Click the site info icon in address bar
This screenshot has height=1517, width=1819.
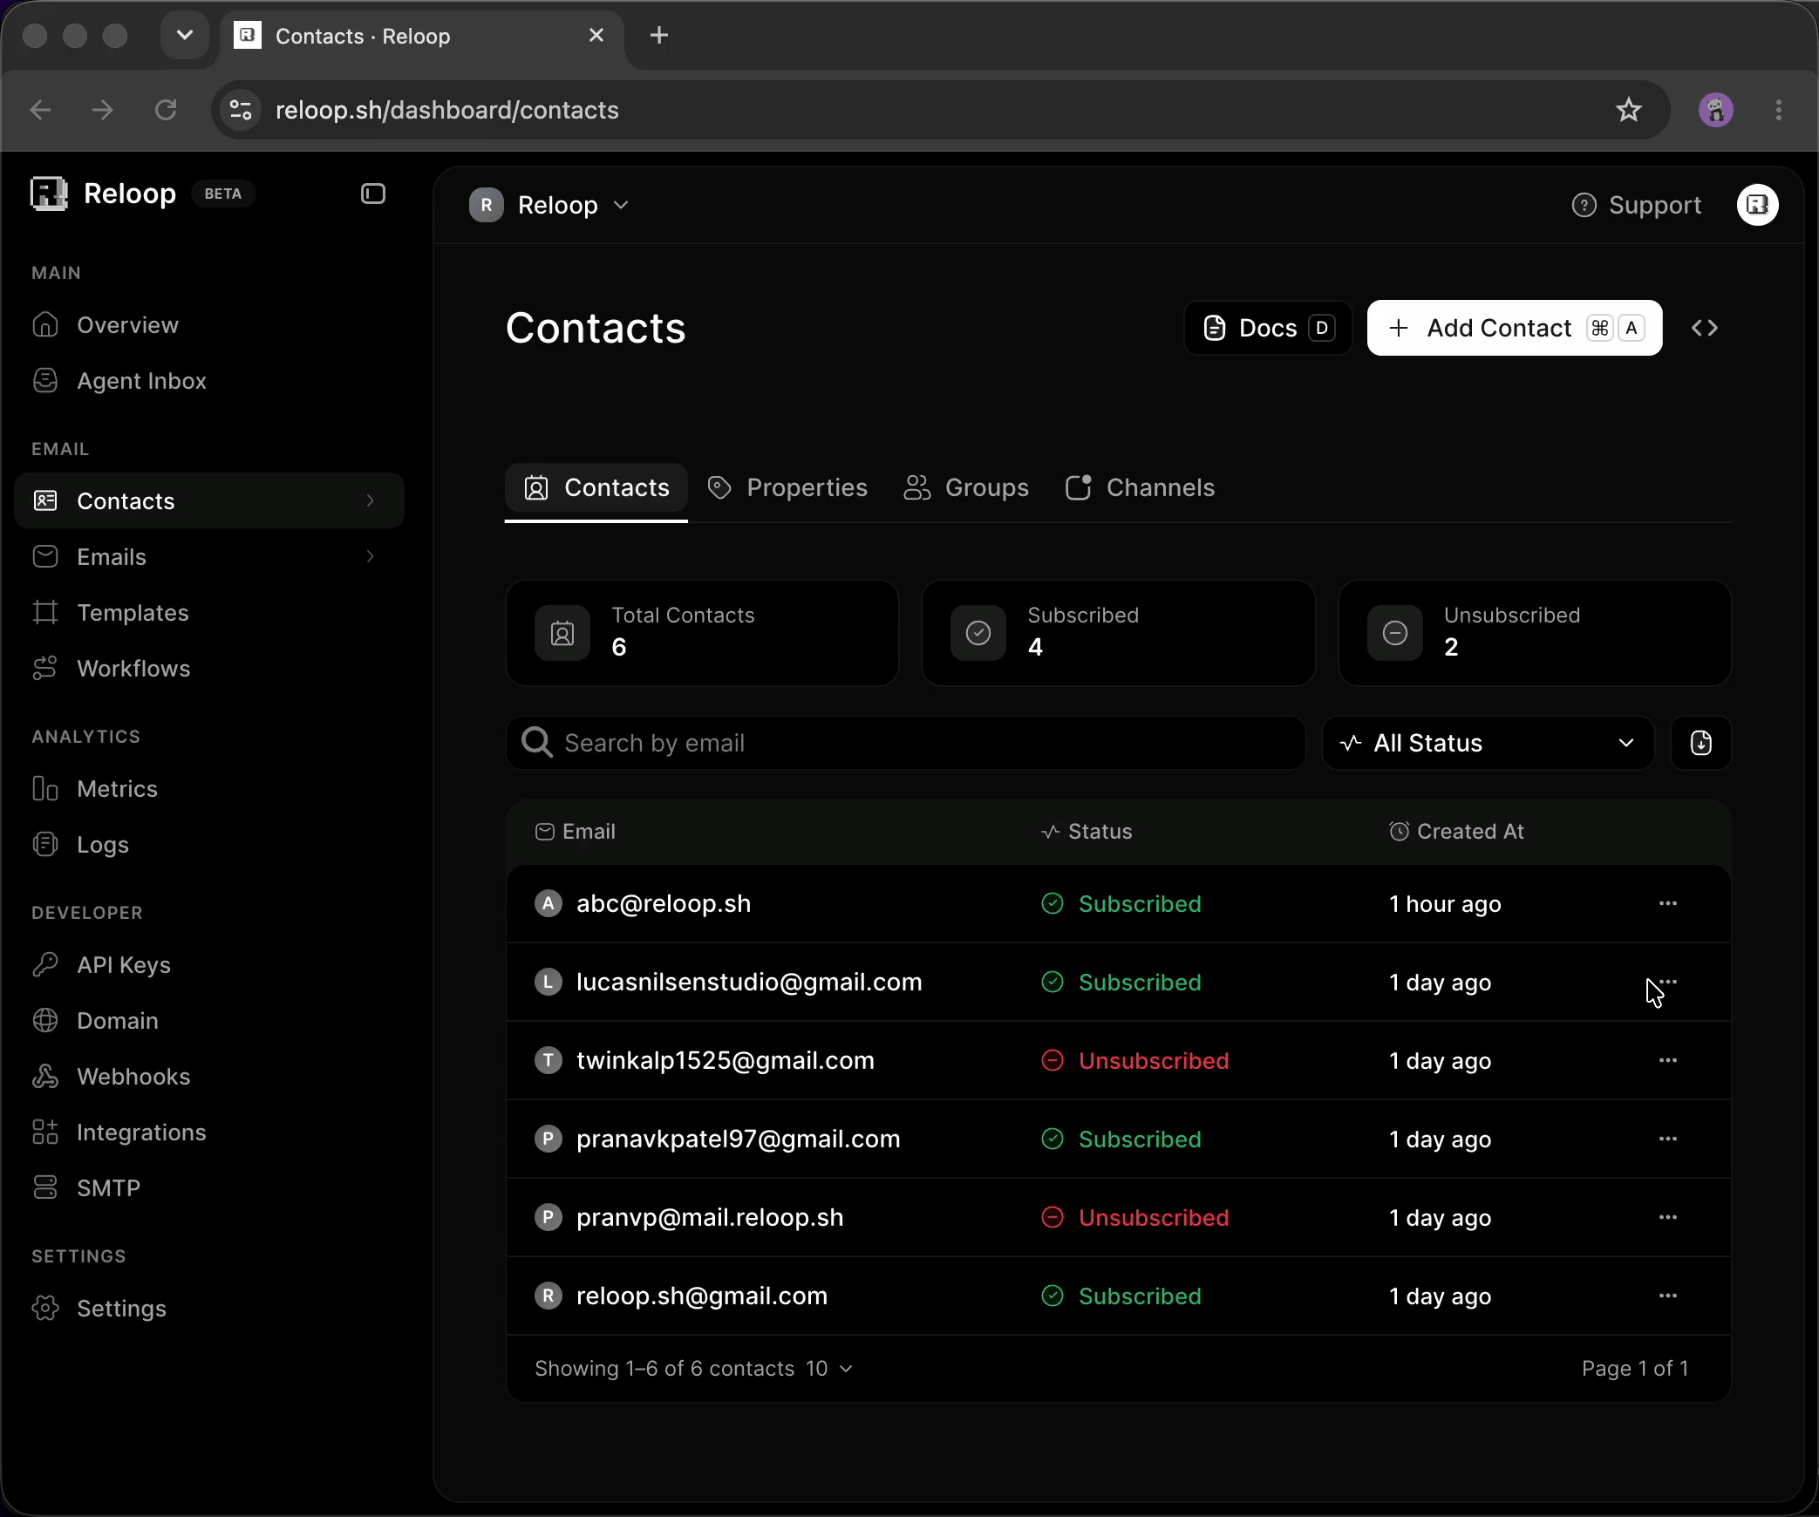(241, 110)
